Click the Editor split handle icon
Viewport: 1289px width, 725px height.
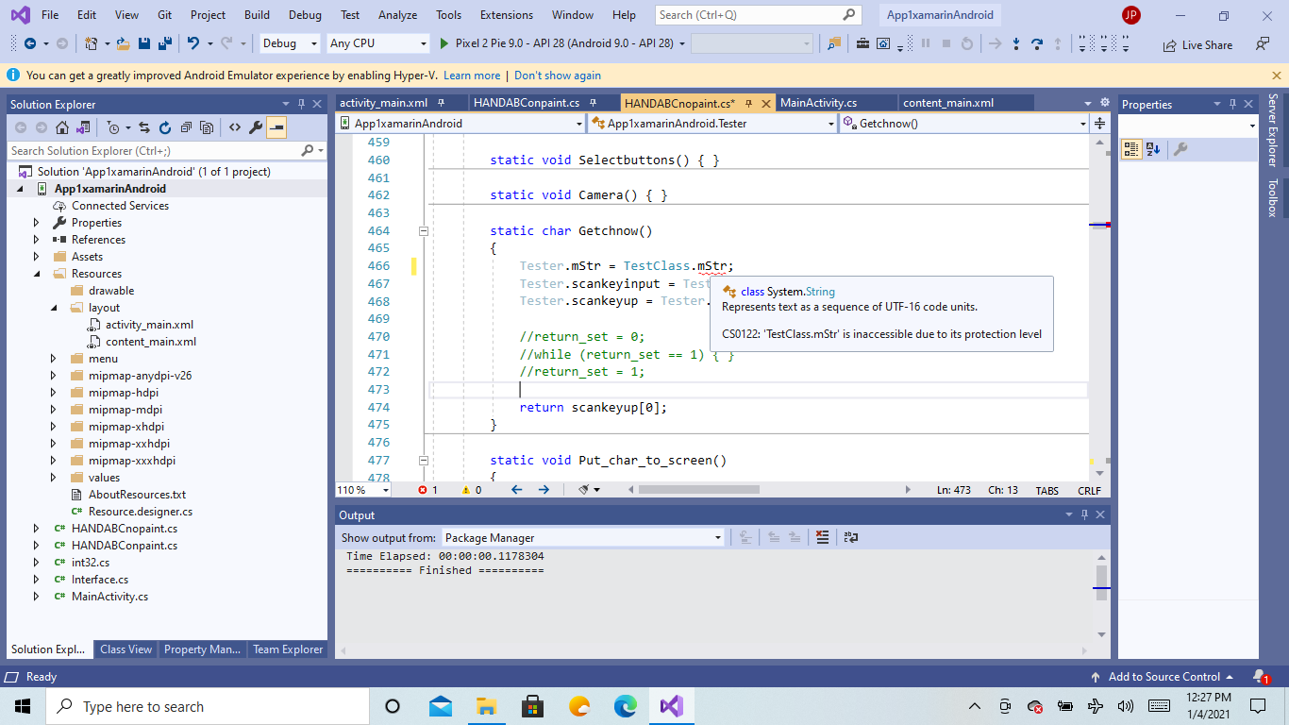(x=1100, y=124)
